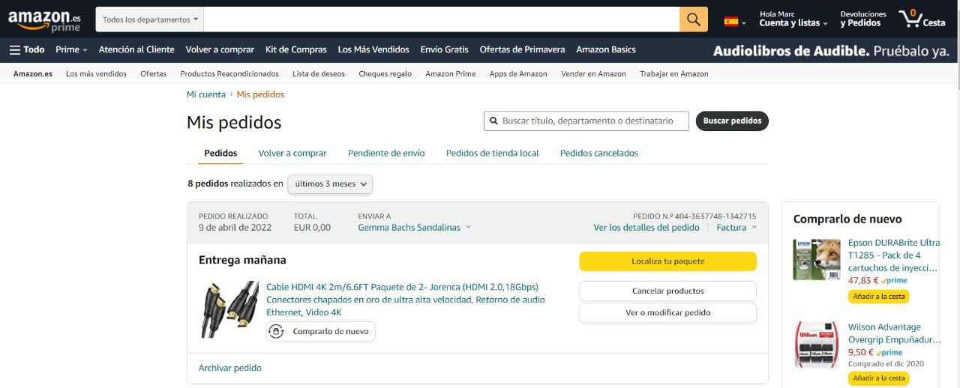Image resolution: width=960 pixels, height=388 pixels.
Task: Expand the Todos los departamentos dropdown
Action: tap(150, 19)
